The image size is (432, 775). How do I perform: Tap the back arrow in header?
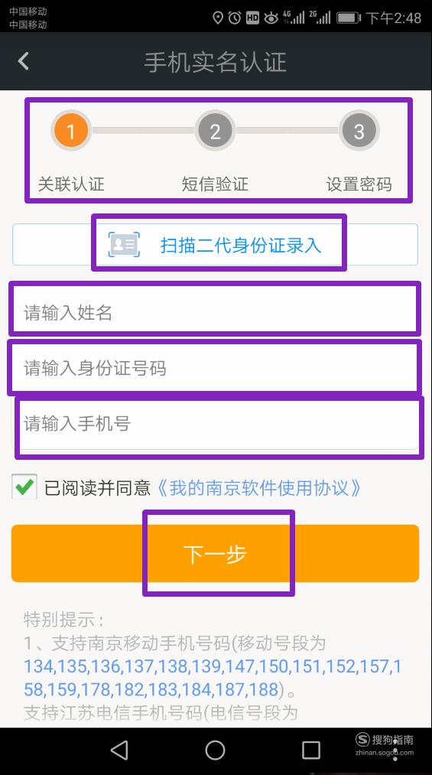[x=23, y=61]
